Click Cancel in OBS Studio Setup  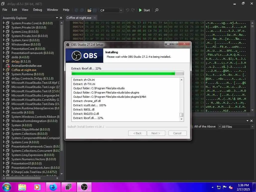coord(177,133)
